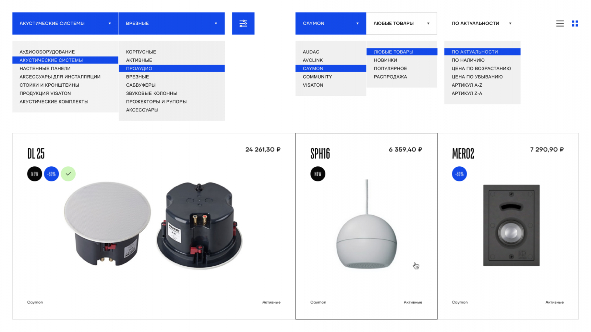Open the MERO2 product title
This screenshot has height=332, width=591.
463,153
